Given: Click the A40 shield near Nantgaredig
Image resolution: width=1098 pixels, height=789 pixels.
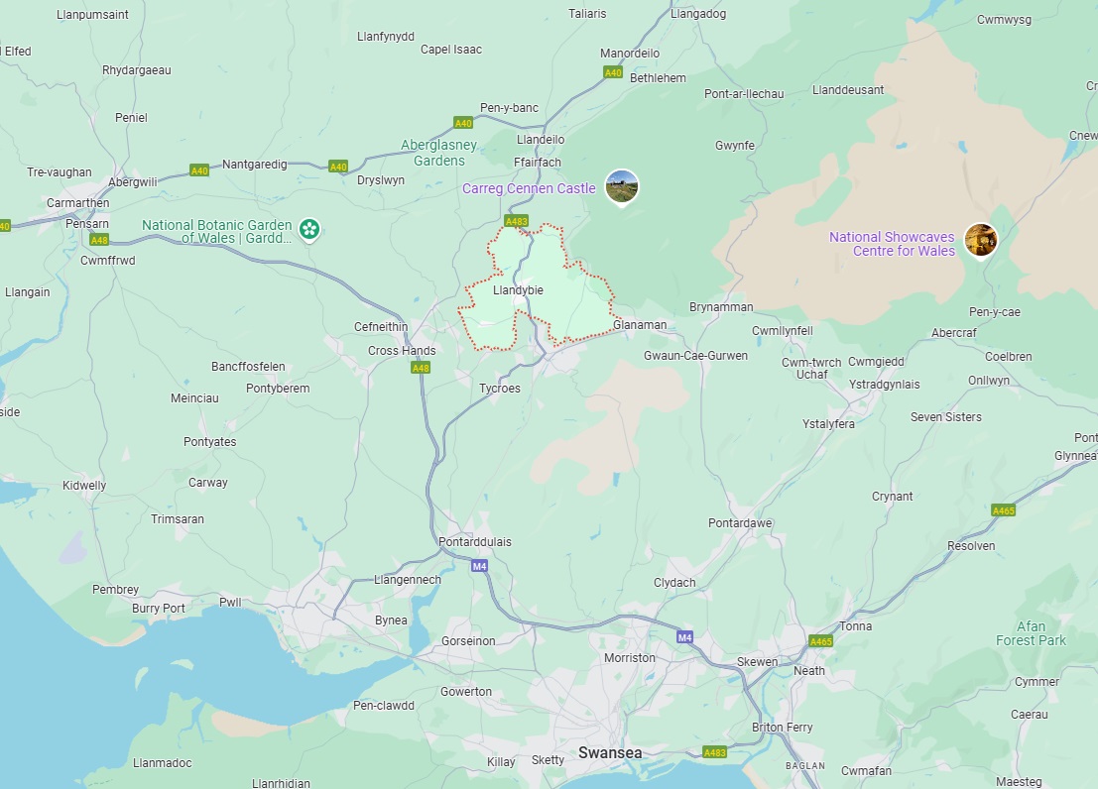Looking at the screenshot, I should click(199, 170).
